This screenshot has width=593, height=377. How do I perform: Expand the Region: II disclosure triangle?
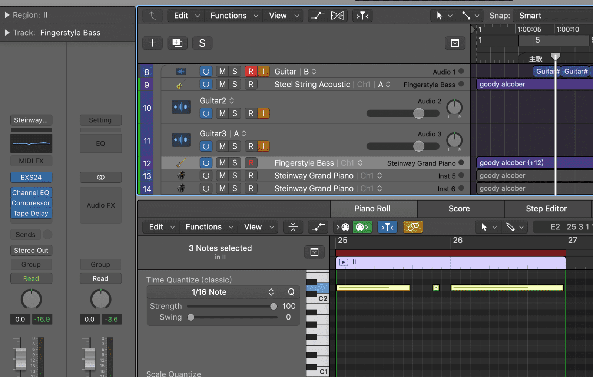[x=7, y=15]
